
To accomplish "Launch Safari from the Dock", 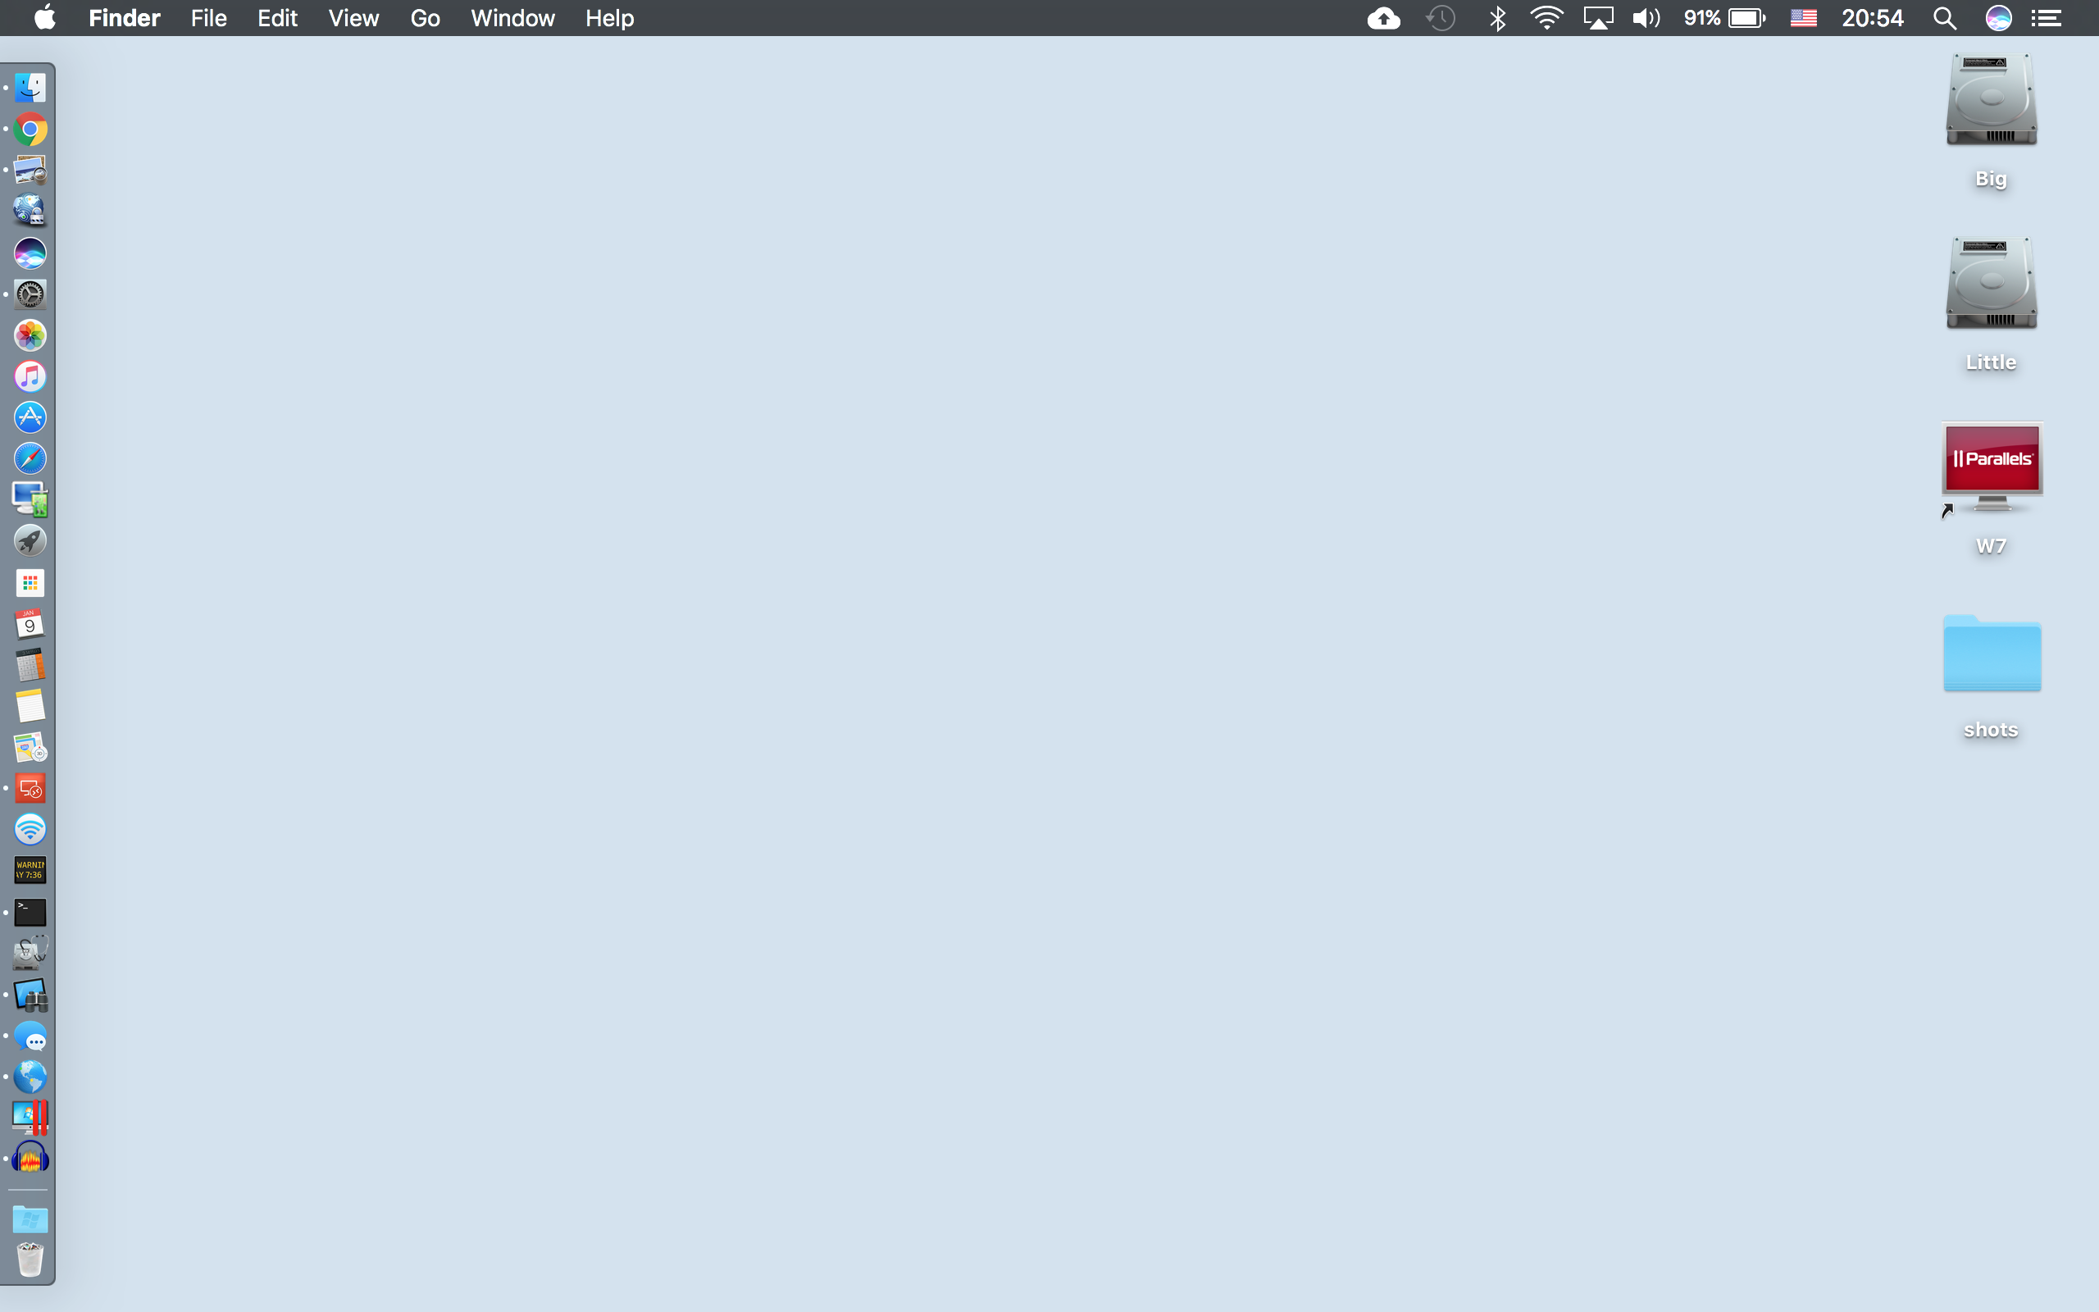I will [30, 458].
